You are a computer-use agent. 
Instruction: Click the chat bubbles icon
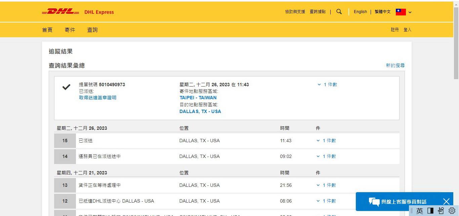374,202
